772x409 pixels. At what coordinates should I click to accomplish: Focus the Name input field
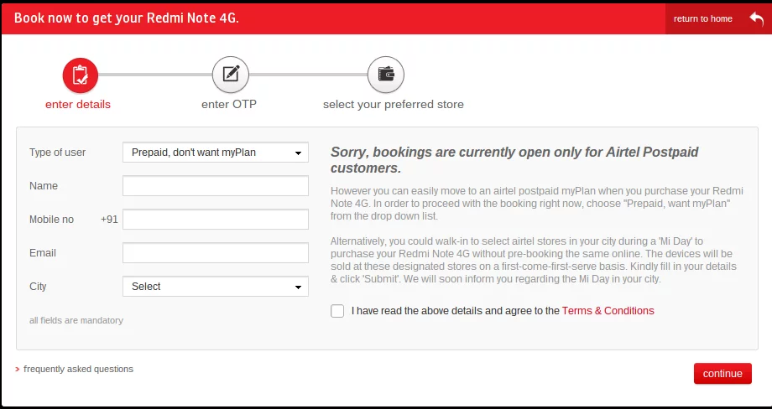coord(216,186)
